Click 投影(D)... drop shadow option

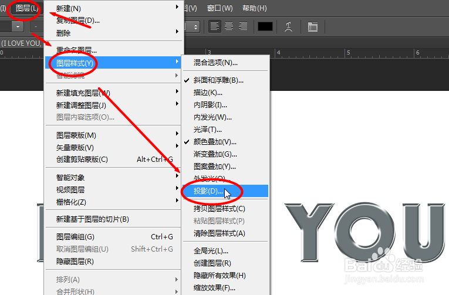tap(225, 191)
